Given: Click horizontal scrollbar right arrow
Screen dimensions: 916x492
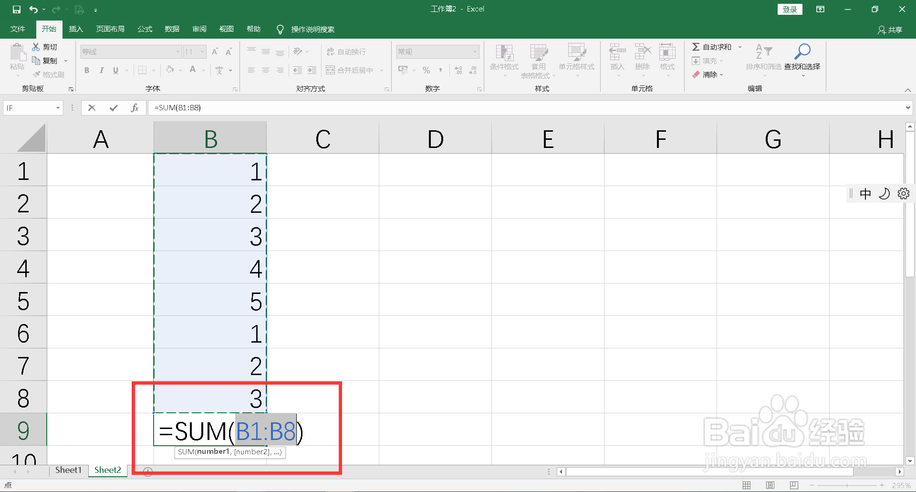Looking at the screenshot, I should pos(899,471).
